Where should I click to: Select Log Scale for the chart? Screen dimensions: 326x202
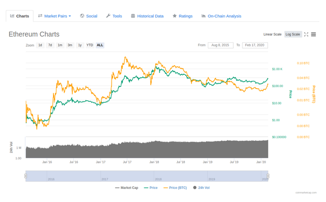pyautogui.click(x=293, y=34)
